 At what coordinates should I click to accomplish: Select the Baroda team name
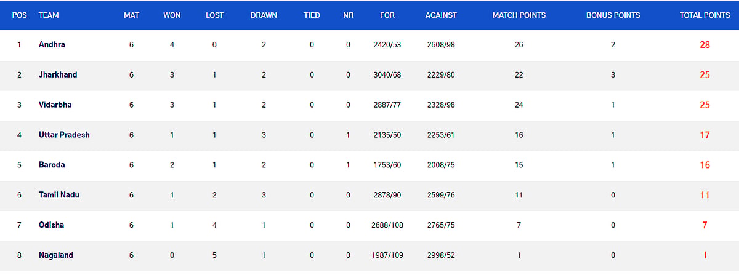tap(52, 165)
